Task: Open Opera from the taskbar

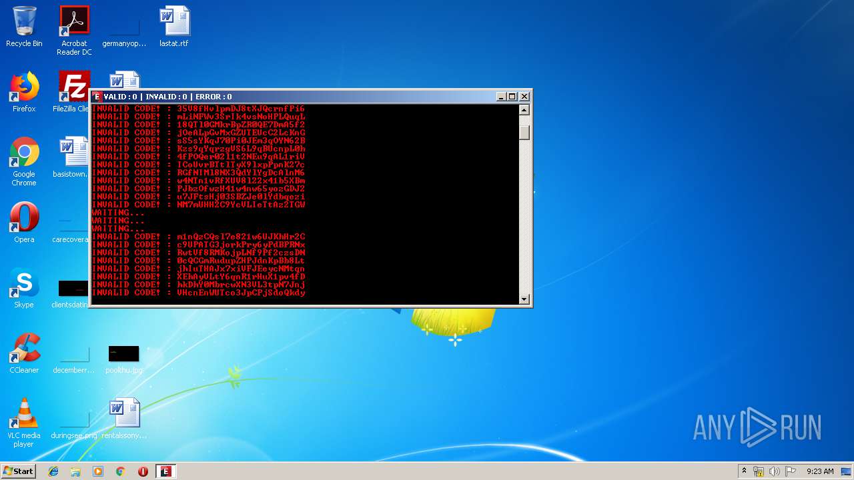Action: 143,471
